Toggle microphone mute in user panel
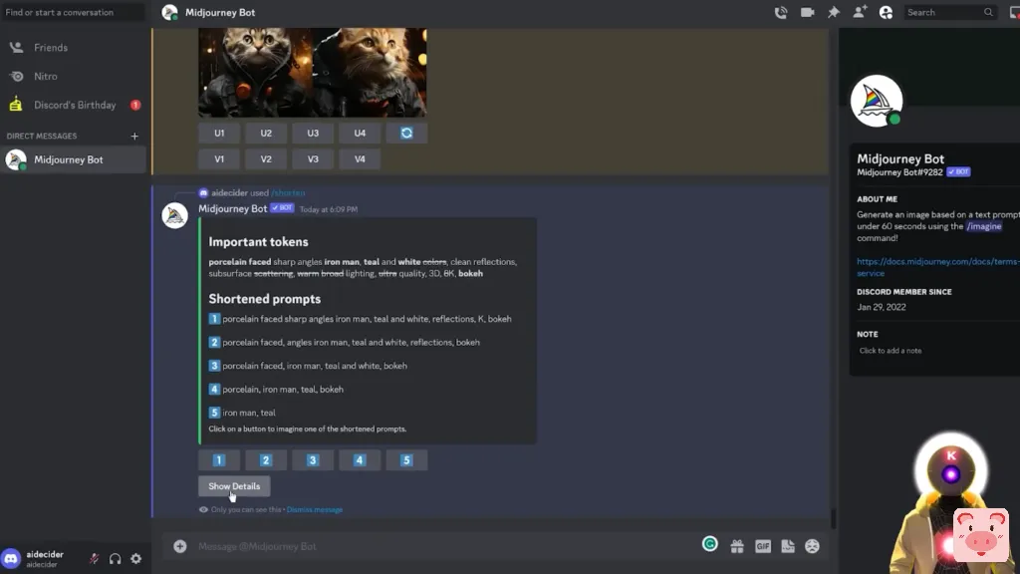The height and width of the screenshot is (574, 1020). click(x=95, y=558)
